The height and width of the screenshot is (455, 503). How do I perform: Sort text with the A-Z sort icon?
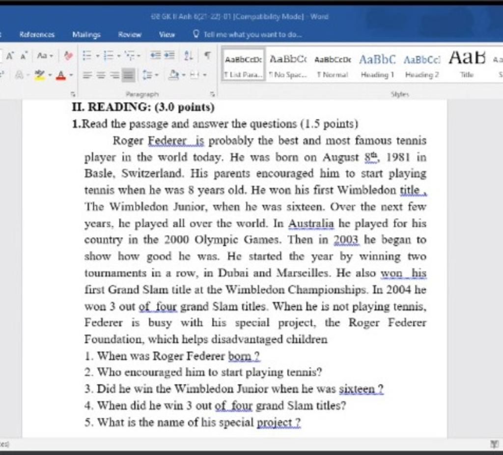click(x=189, y=56)
